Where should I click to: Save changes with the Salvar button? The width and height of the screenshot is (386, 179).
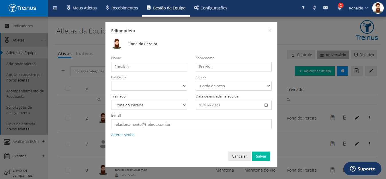pos(261,156)
